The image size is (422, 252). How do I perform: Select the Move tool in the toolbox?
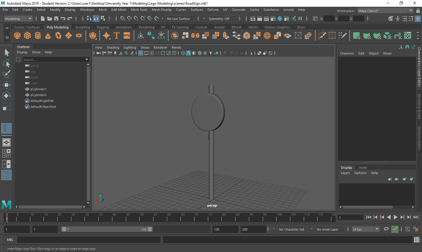tap(6, 85)
